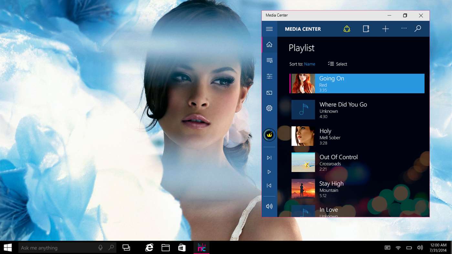The image size is (452, 254).
Task: Search using the magnifier icon in header
Action: point(417,29)
